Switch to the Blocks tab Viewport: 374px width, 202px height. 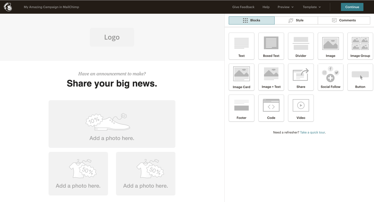(x=252, y=20)
